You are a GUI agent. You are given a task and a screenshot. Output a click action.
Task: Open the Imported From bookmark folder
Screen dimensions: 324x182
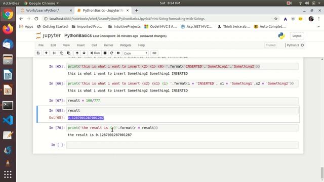click(x=87, y=26)
